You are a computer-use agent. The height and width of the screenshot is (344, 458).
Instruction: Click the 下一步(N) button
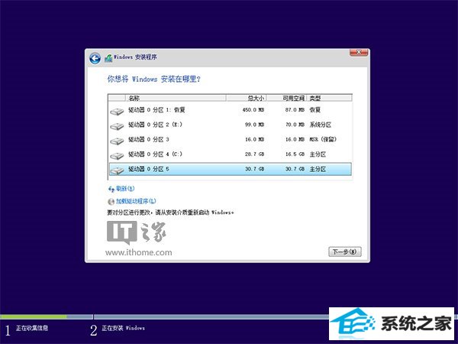click(345, 252)
